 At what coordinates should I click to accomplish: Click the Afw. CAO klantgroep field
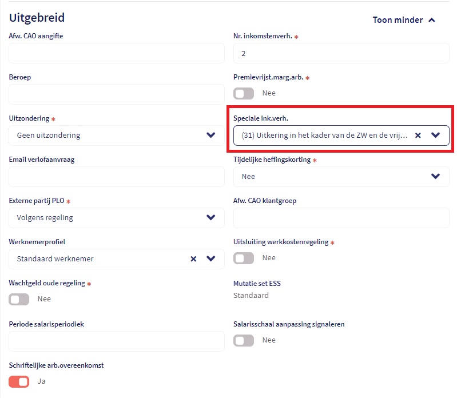[x=341, y=218]
